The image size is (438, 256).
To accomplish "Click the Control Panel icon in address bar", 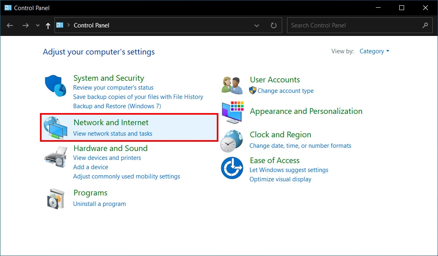I will (60, 25).
